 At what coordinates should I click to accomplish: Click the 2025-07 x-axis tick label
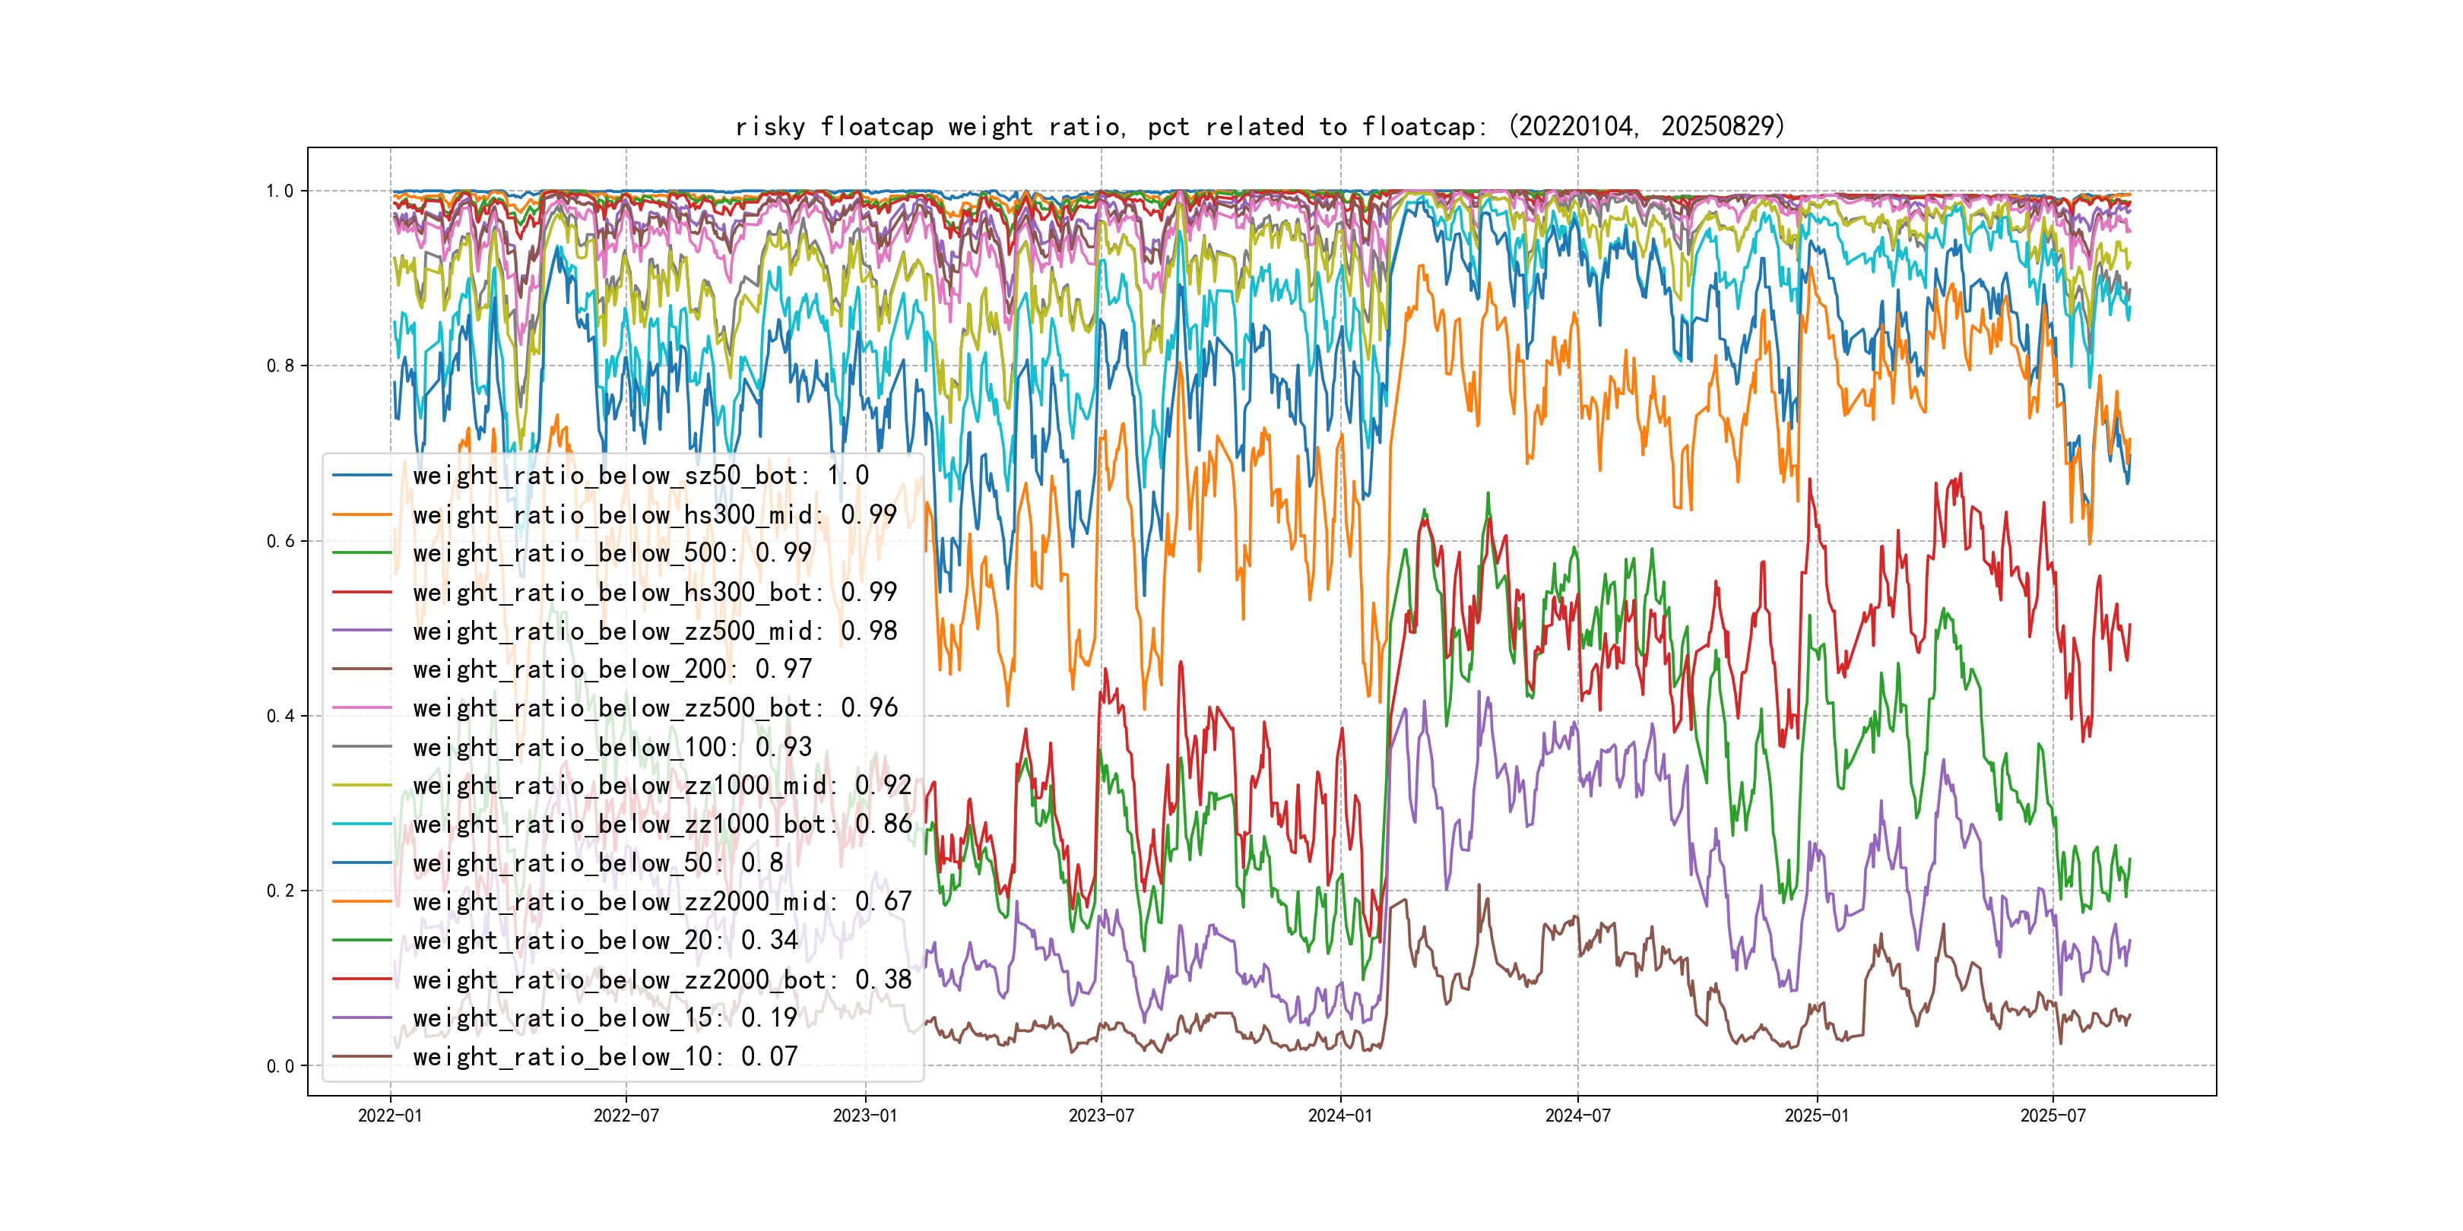2052,1115
